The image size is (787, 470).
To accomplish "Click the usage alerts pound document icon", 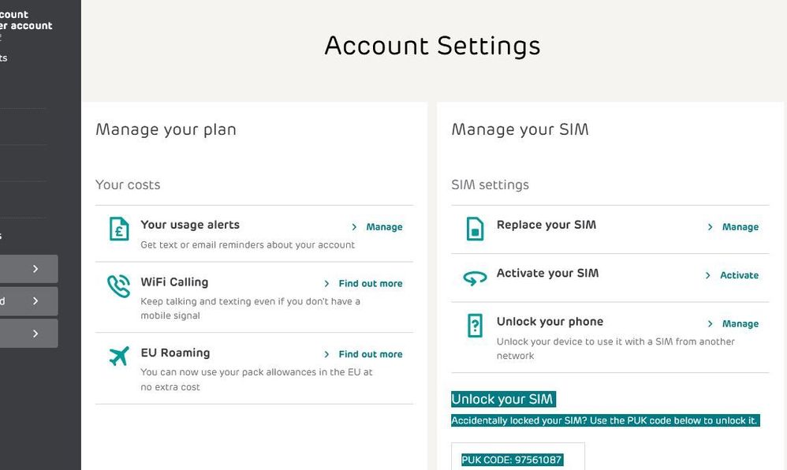I will pyautogui.click(x=119, y=229).
